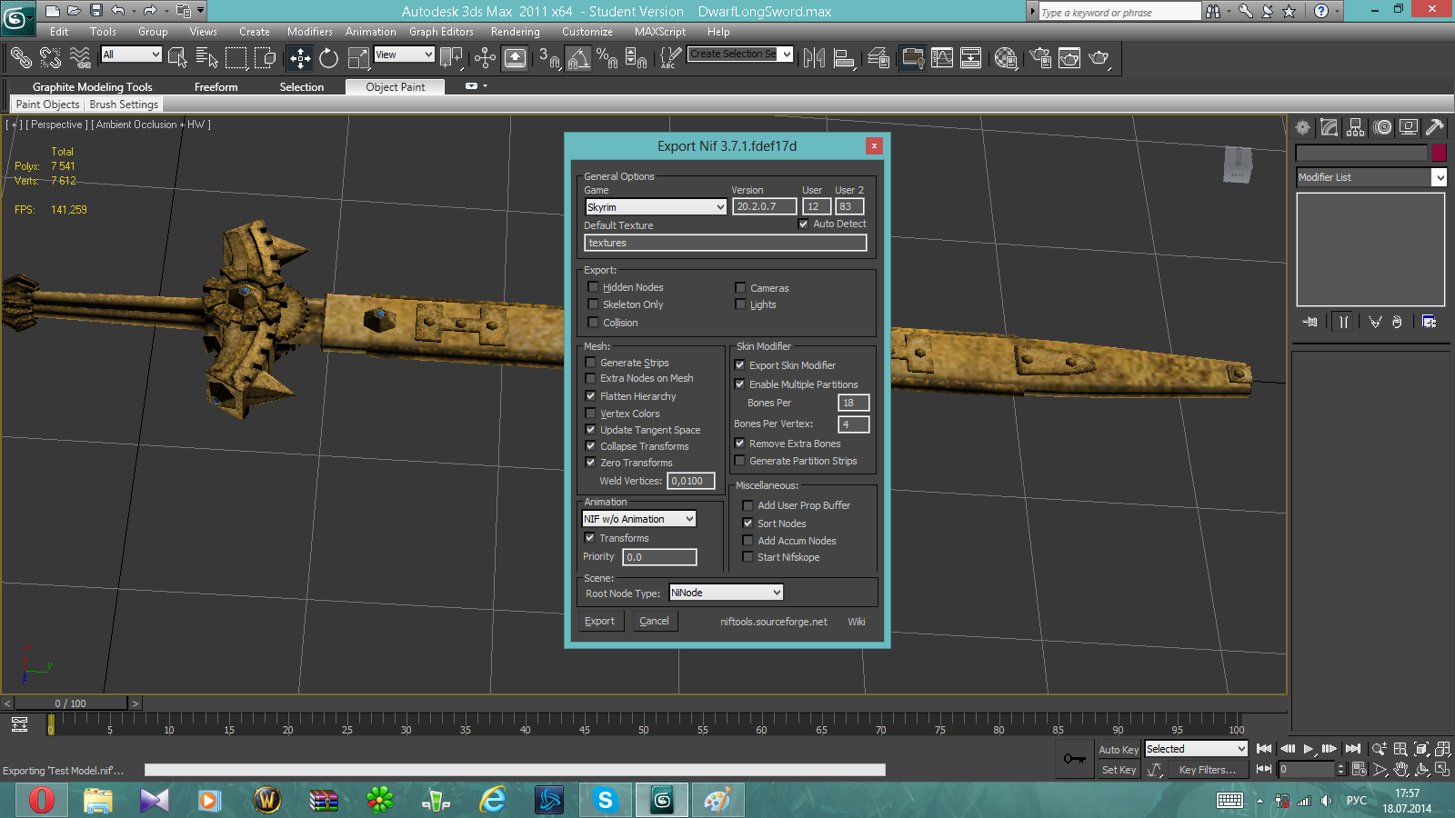
Task: Click the Export button in the dialog
Action: [600, 621]
